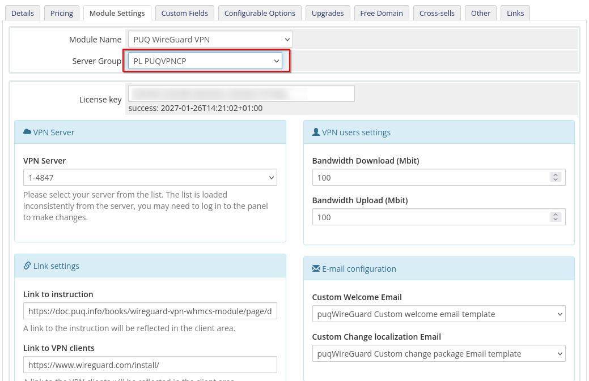This screenshot has width=589, height=381.
Task: Switch to the Cross-sells tab
Action: pyautogui.click(x=437, y=13)
